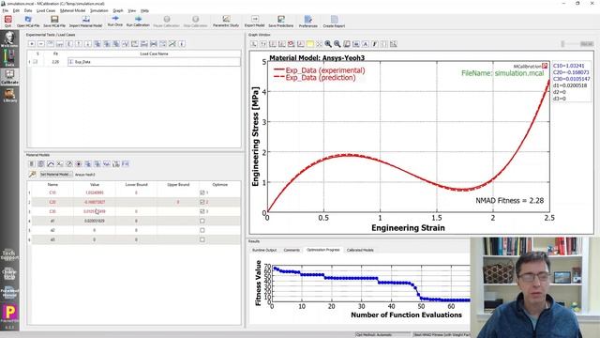Open the Help menu
The height and width of the screenshot is (338, 600).
coord(144,10)
